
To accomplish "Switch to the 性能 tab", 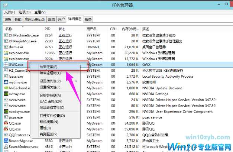I will tap(18, 19).
